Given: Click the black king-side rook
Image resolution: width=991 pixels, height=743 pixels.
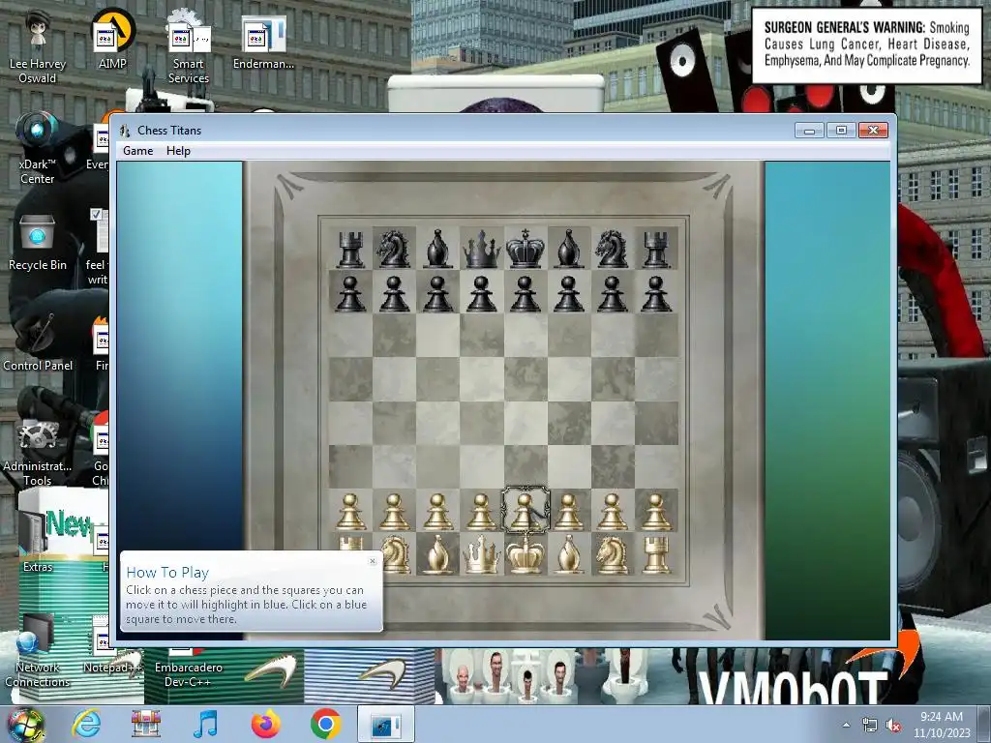Looking at the screenshot, I should 656,249.
